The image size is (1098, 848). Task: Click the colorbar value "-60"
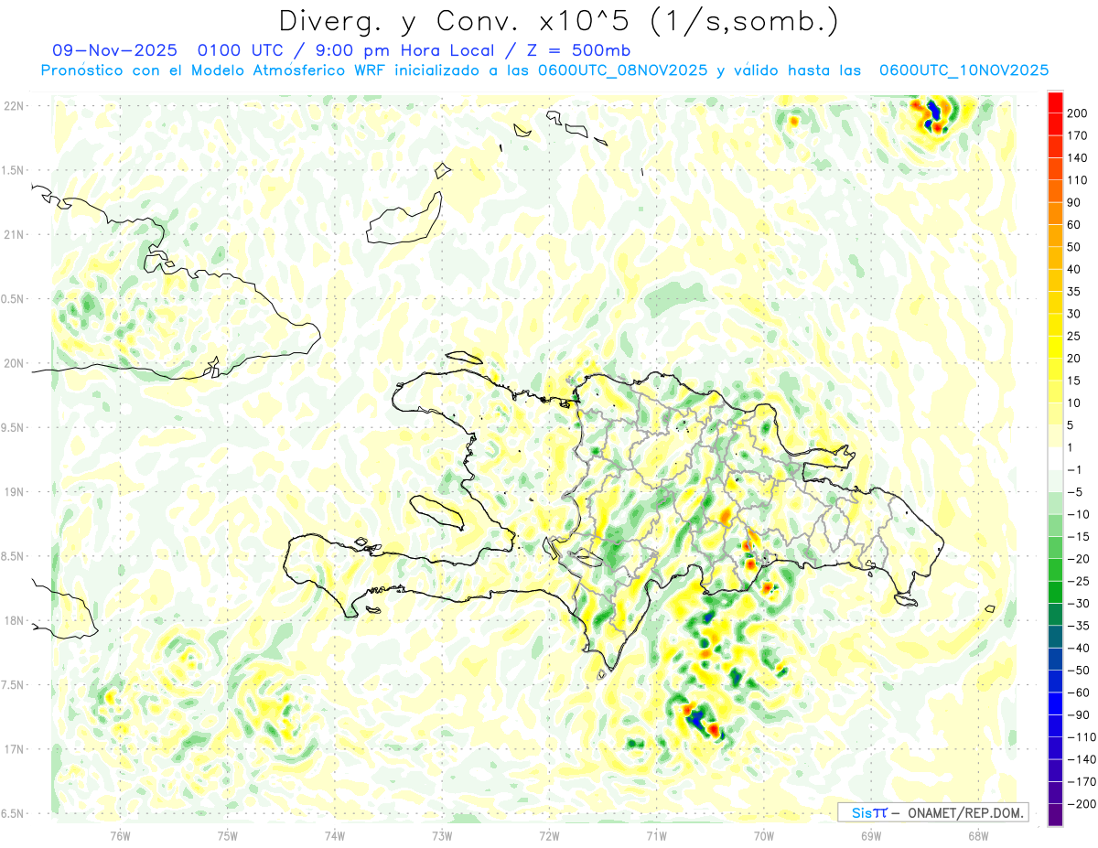pyautogui.click(x=1077, y=693)
